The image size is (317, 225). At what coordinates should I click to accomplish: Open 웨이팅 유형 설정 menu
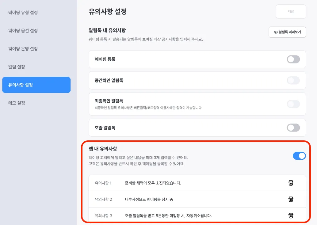pyautogui.click(x=23, y=13)
